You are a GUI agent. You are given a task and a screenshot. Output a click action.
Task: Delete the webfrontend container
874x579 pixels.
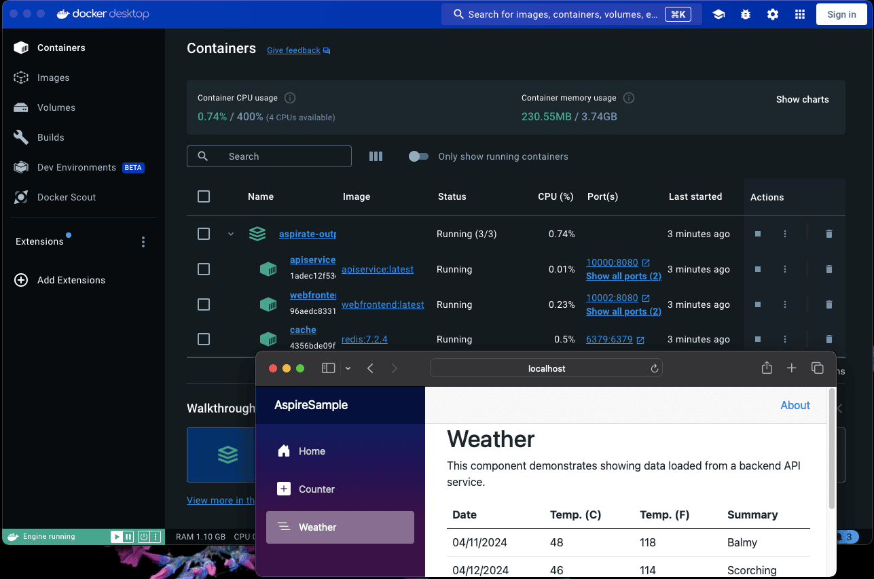tap(829, 304)
